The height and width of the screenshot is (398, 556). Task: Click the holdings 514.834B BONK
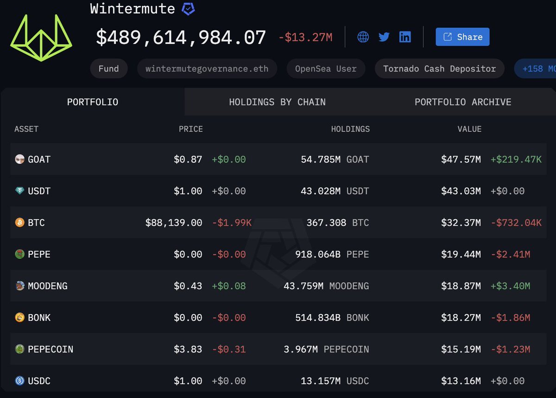click(332, 317)
